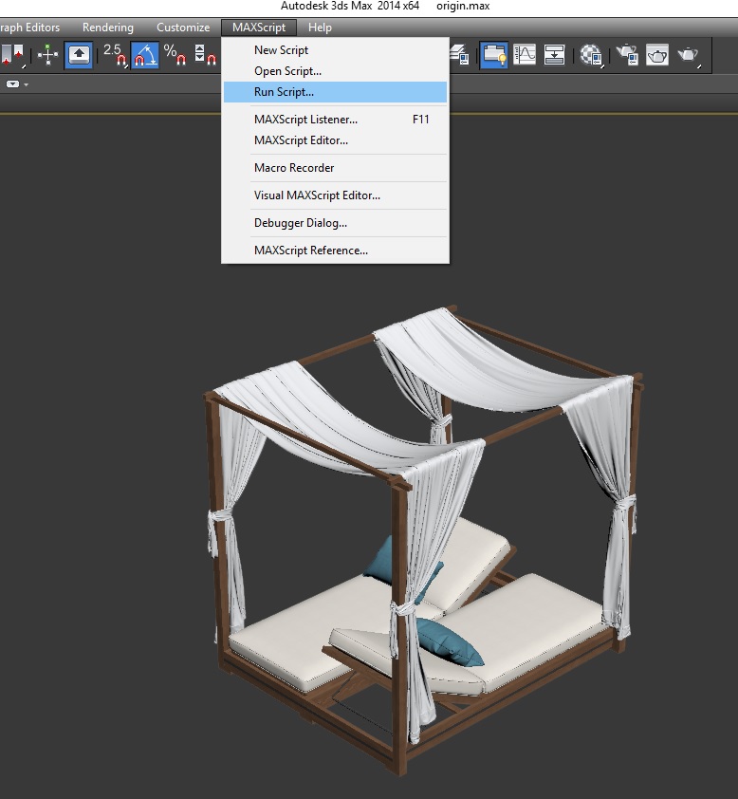Open the Rendered Frame Window icon
Image resolution: width=738 pixels, height=799 pixels.
coord(656,55)
